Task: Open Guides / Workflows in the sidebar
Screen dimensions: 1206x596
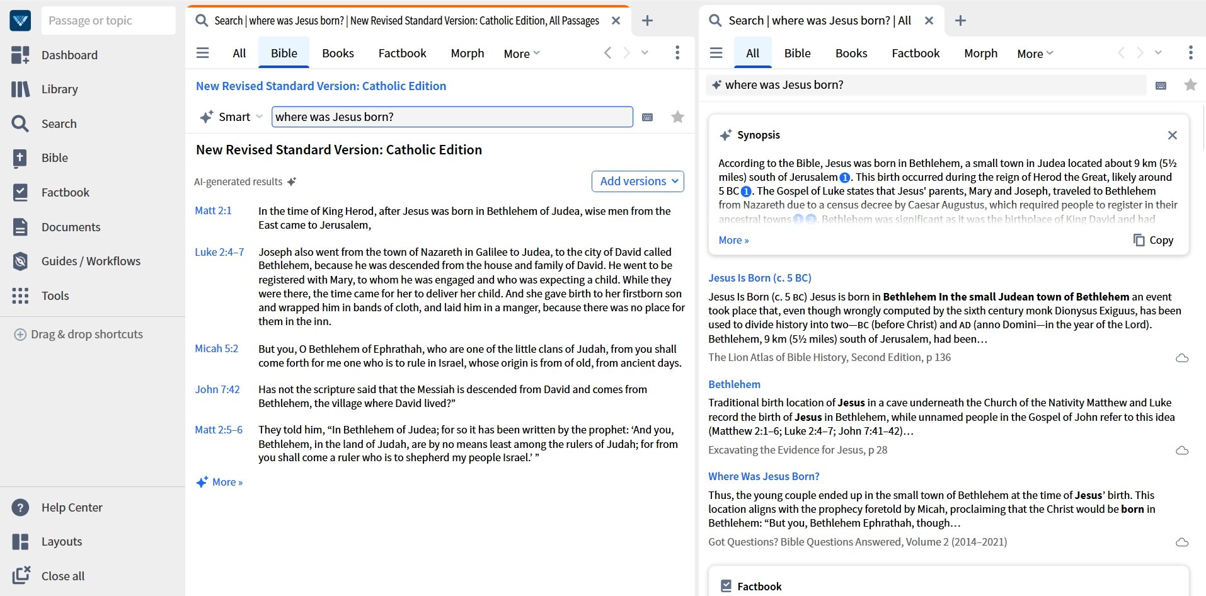Action: (76, 261)
